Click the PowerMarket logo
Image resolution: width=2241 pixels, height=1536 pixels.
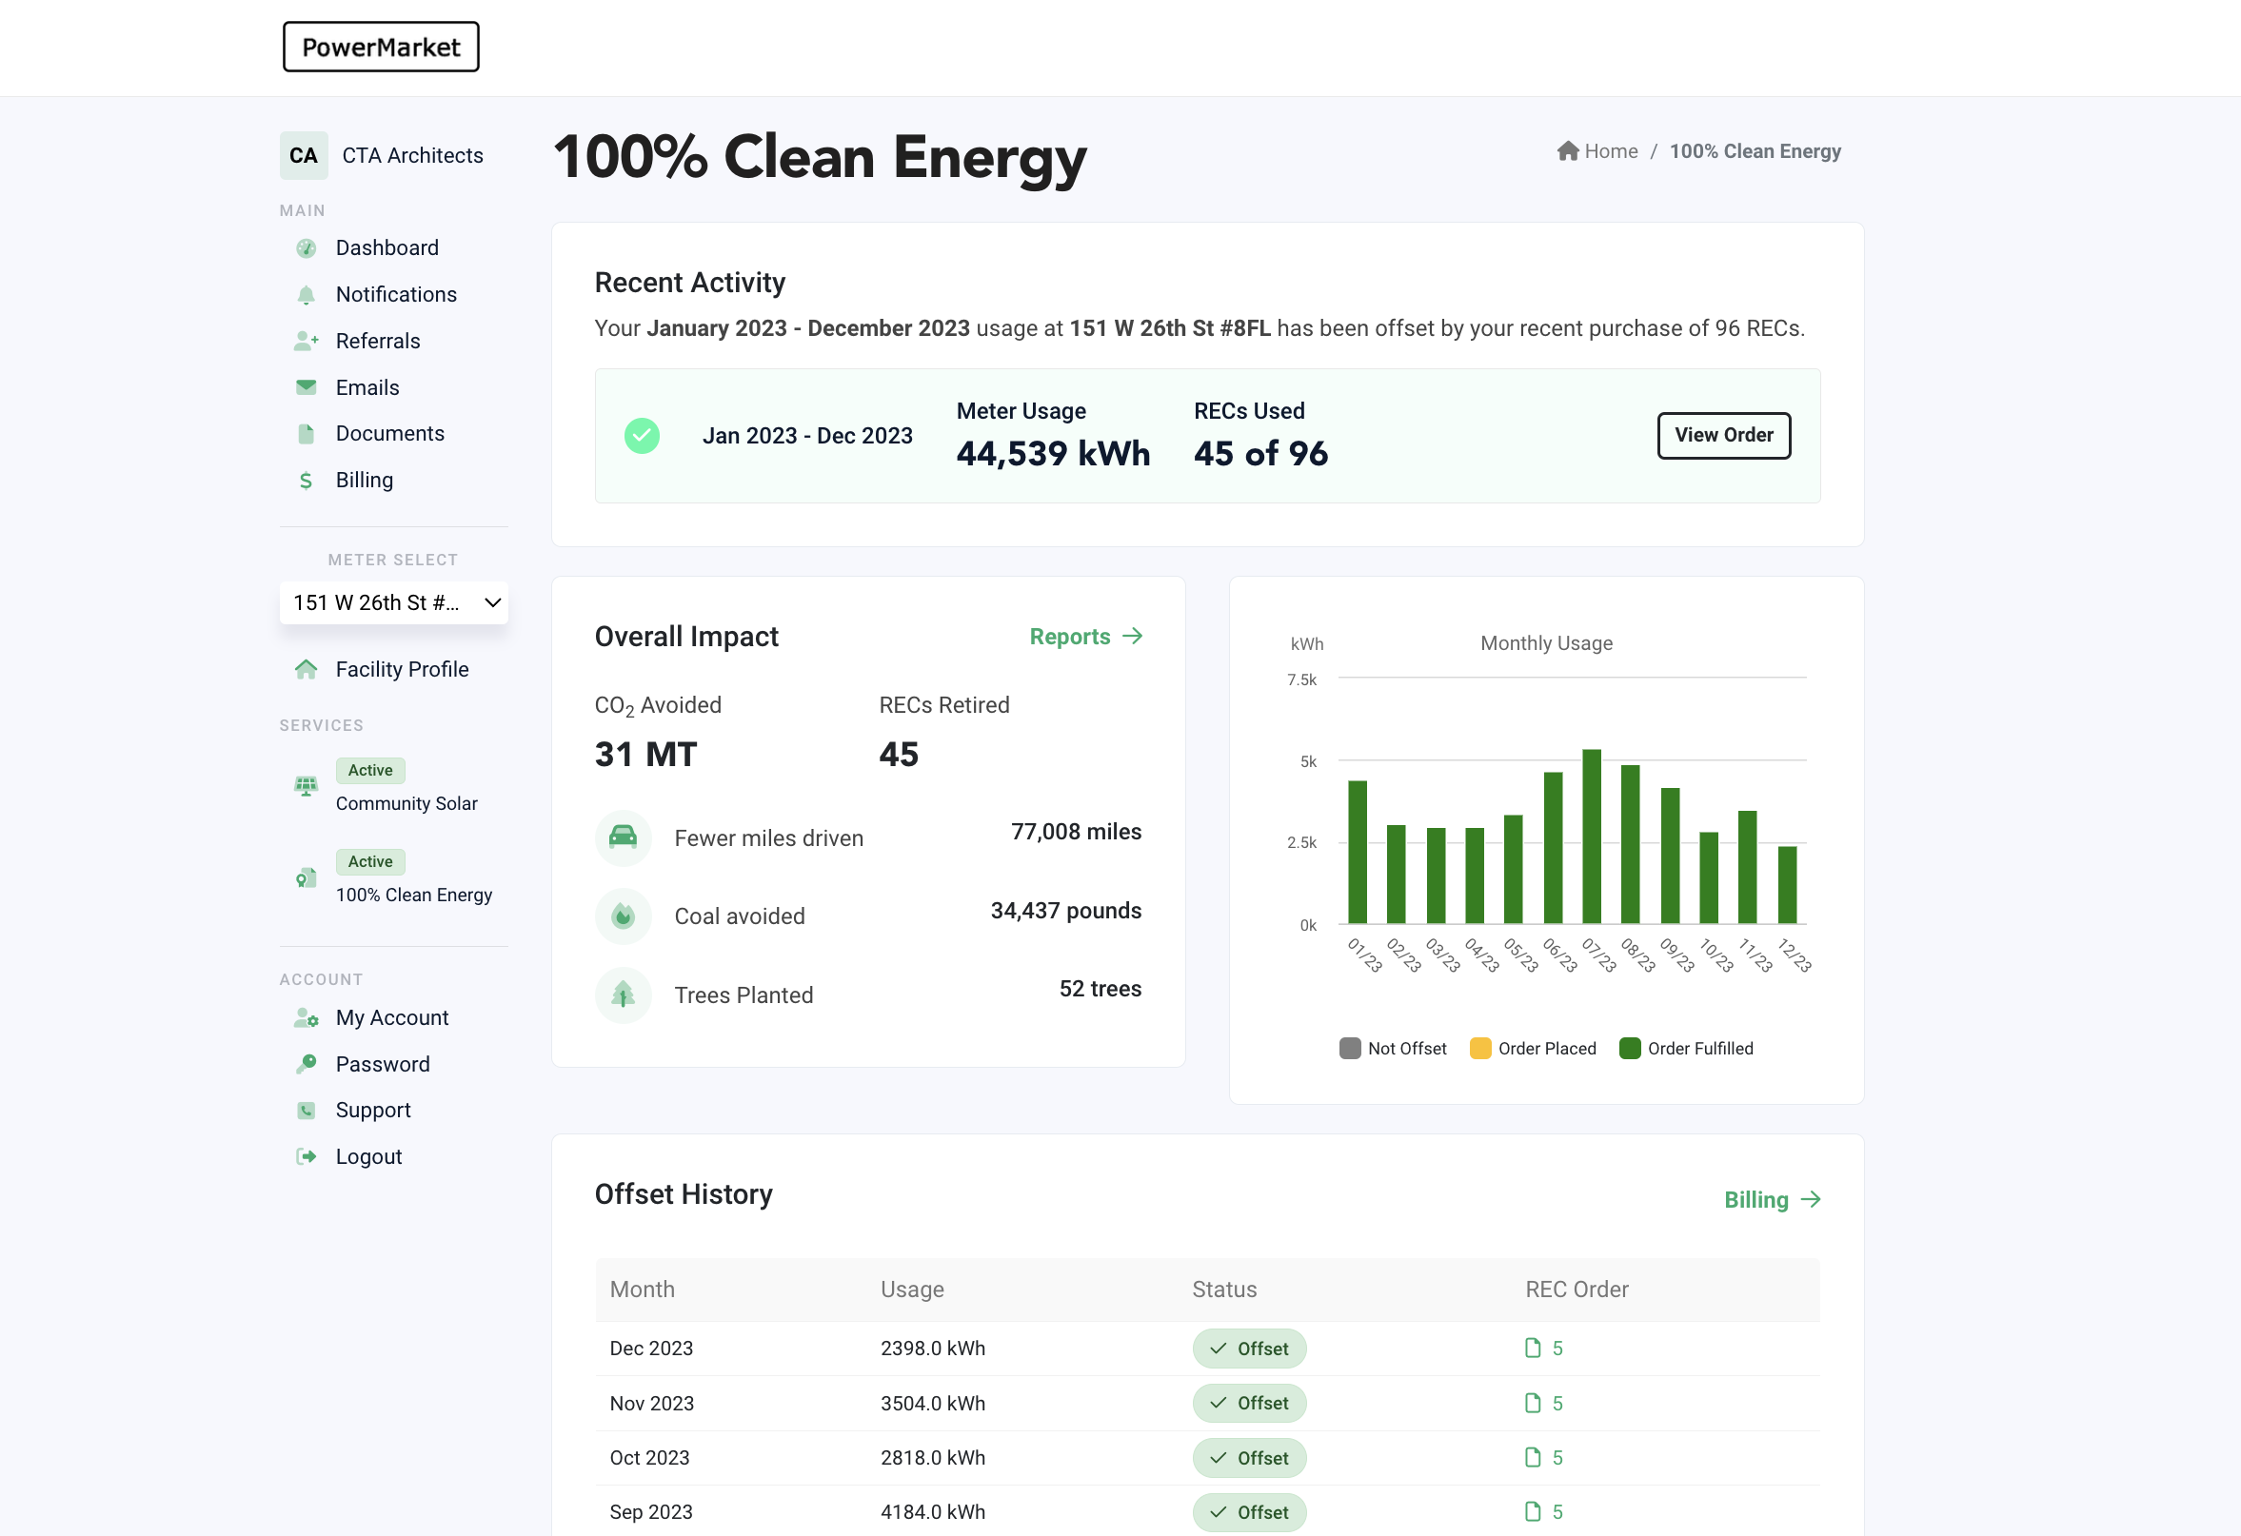pyautogui.click(x=381, y=48)
